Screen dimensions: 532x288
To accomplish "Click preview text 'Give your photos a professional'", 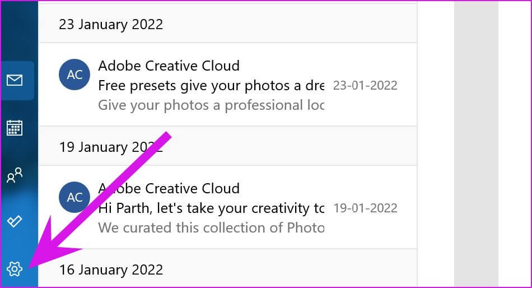I will 211,105.
